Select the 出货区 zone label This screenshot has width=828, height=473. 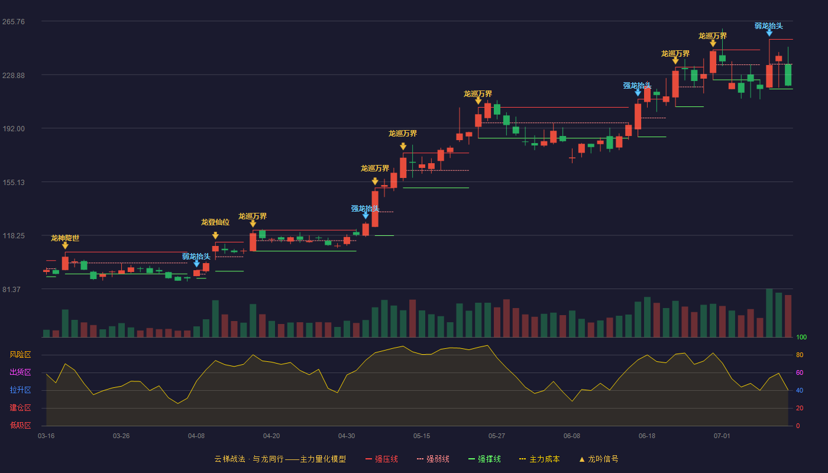coord(20,372)
